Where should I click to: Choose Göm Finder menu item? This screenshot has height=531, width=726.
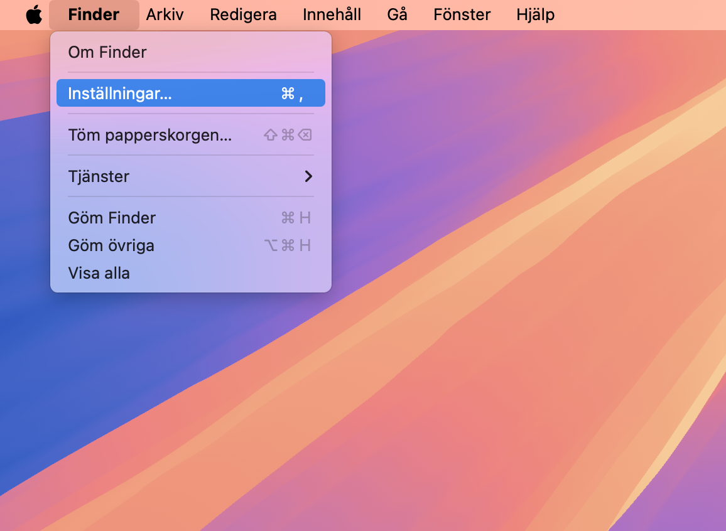(x=191, y=217)
